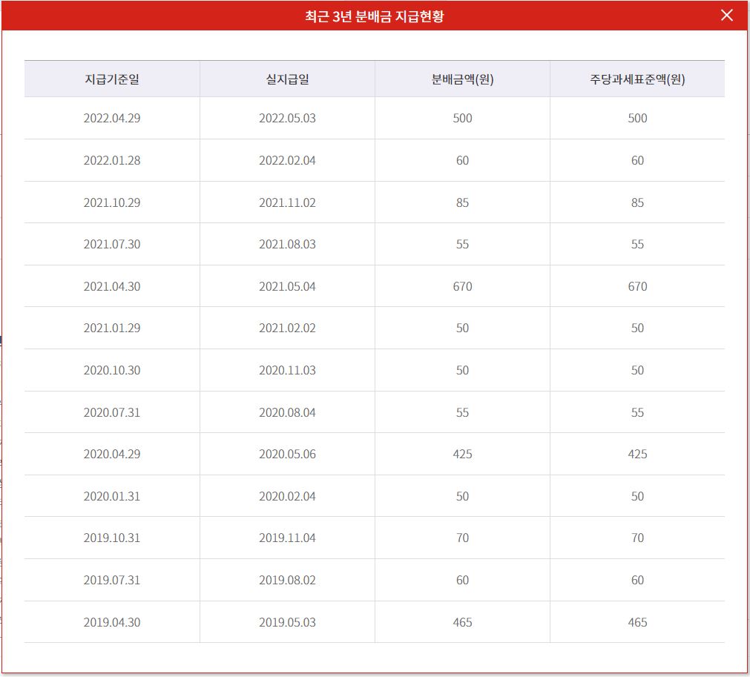The height and width of the screenshot is (677, 750).
Task: Click the 주당과세표준액 70 value
Action: tap(637, 538)
